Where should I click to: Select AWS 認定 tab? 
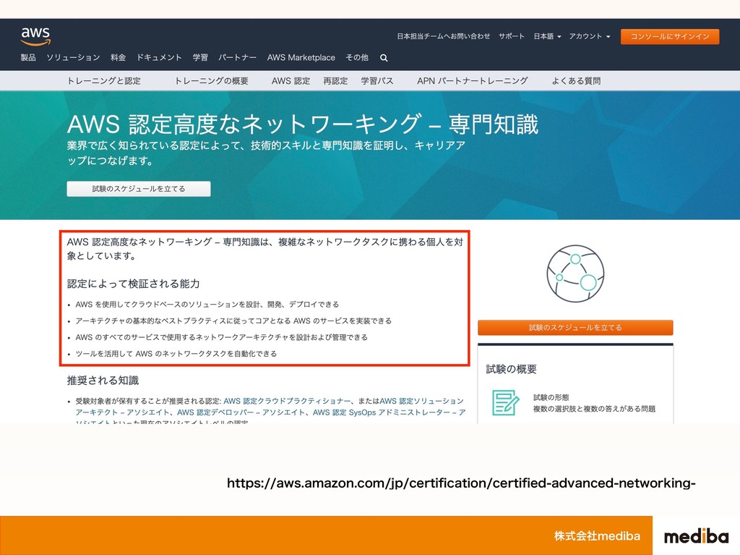click(291, 81)
